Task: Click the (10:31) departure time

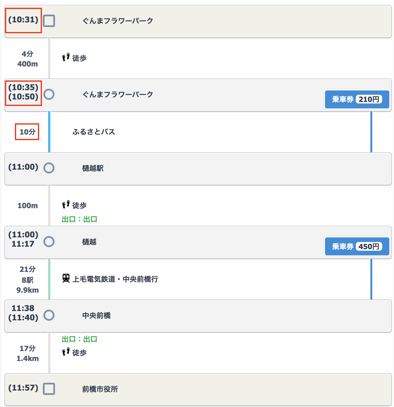Action: click(x=23, y=20)
